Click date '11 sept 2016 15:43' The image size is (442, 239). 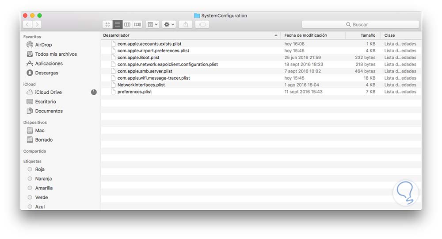[303, 92]
